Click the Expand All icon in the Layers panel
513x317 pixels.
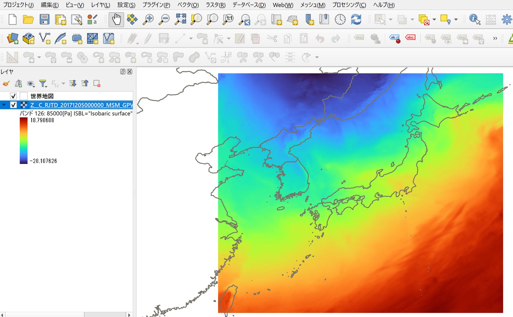pyautogui.click(x=73, y=84)
